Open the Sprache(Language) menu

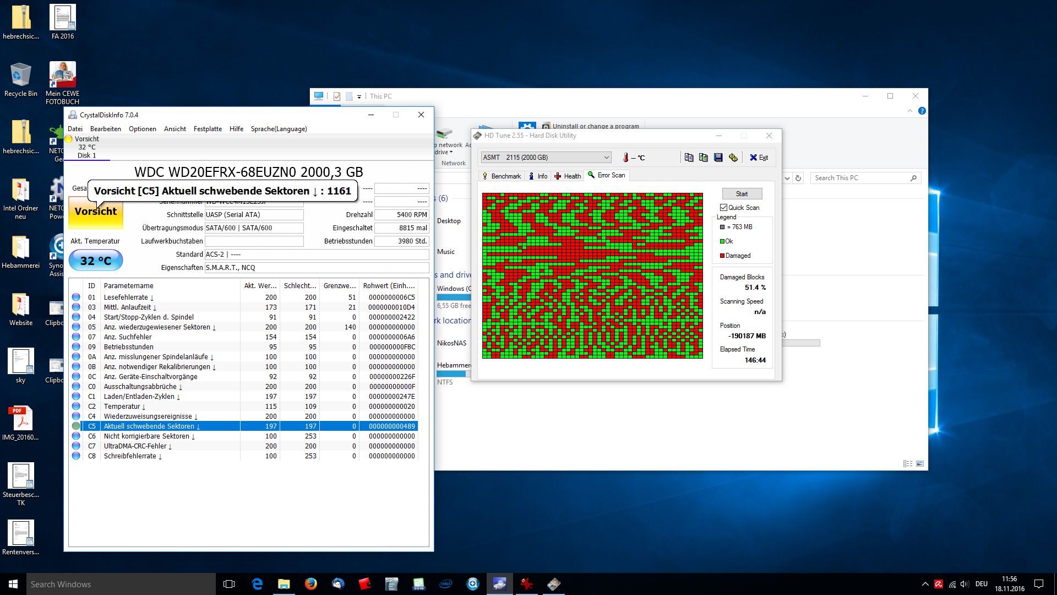click(x=279, y=129)
